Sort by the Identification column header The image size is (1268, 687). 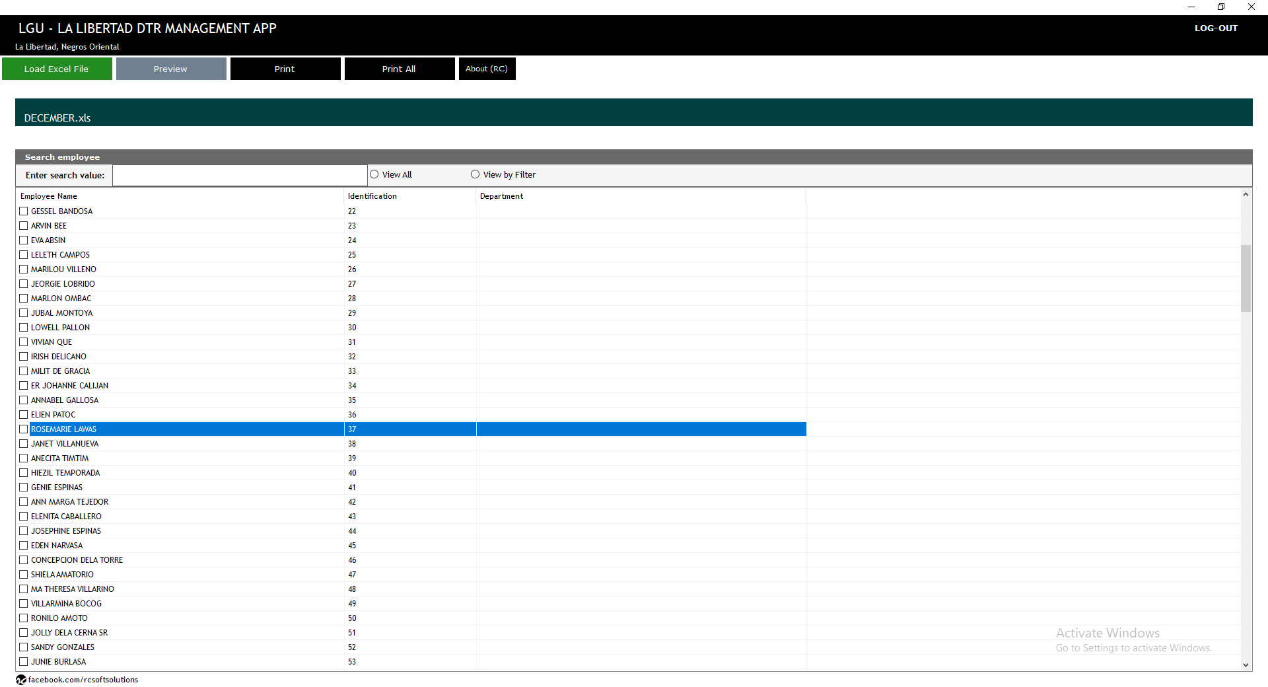(x=372, y=196)
